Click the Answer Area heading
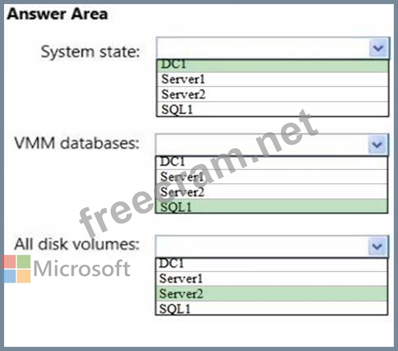 pyautogui.click(x=57, y=13)
